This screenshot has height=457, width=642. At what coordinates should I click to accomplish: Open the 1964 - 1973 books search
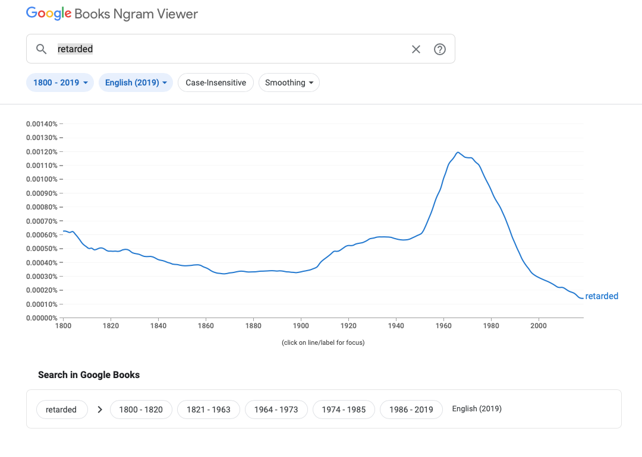pyautogui.click(x=276, y=410)
